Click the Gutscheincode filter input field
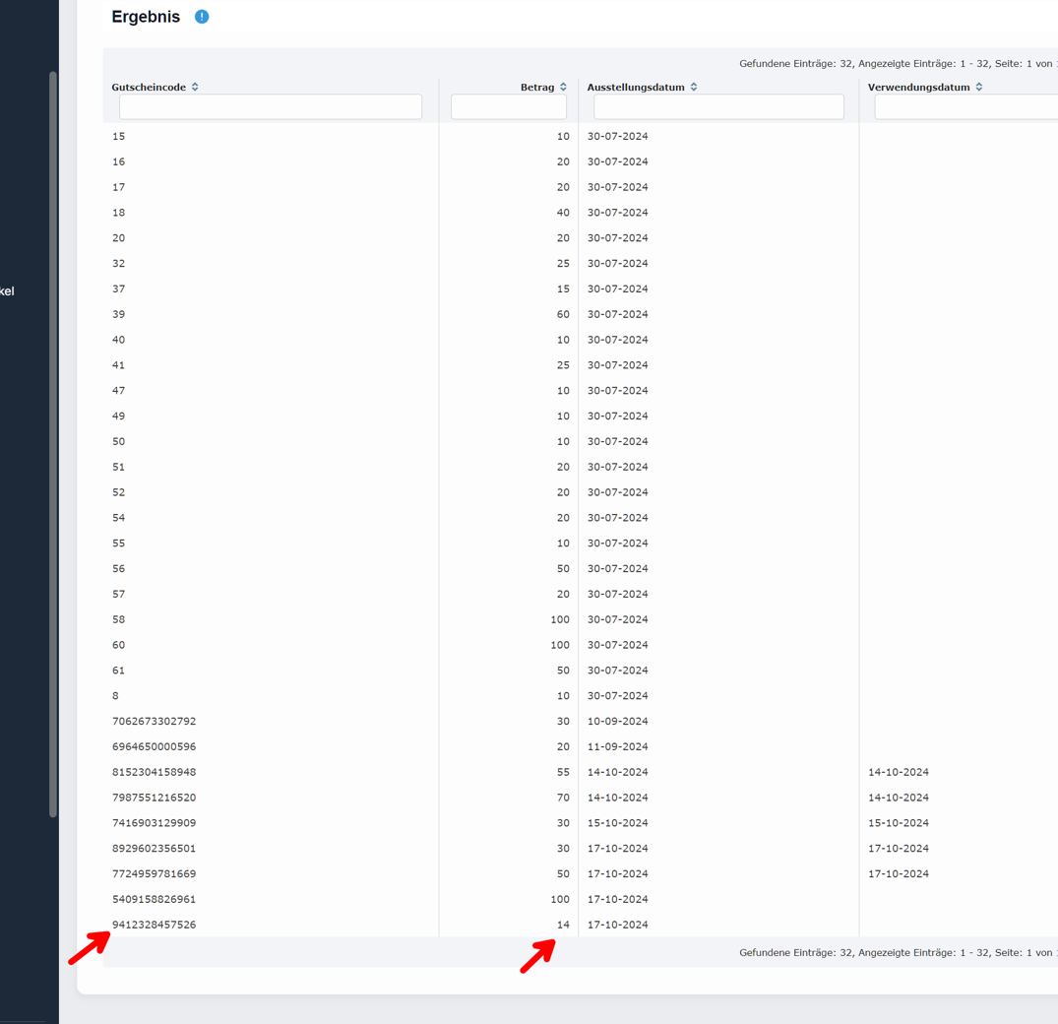 270,106
